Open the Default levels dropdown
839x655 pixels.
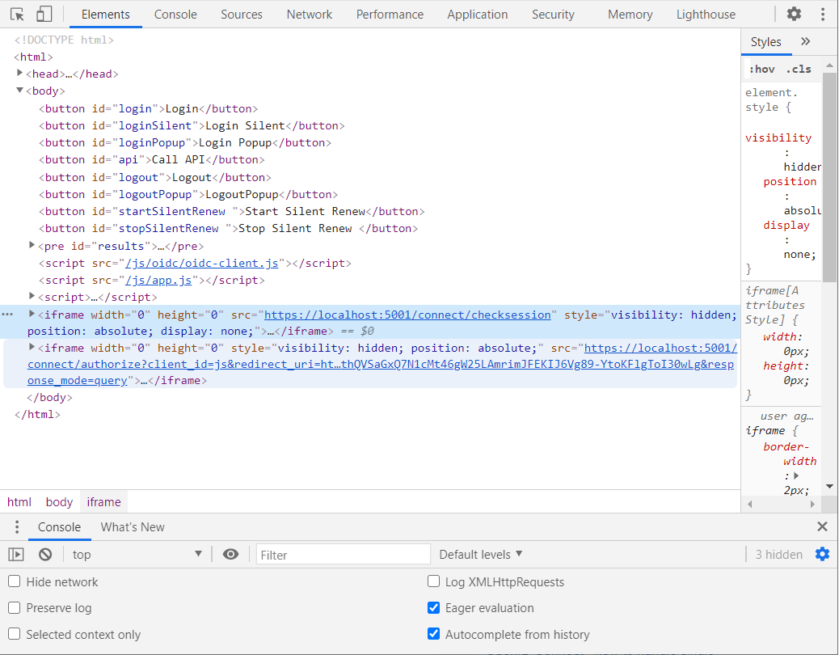click(x=480, y=555)
